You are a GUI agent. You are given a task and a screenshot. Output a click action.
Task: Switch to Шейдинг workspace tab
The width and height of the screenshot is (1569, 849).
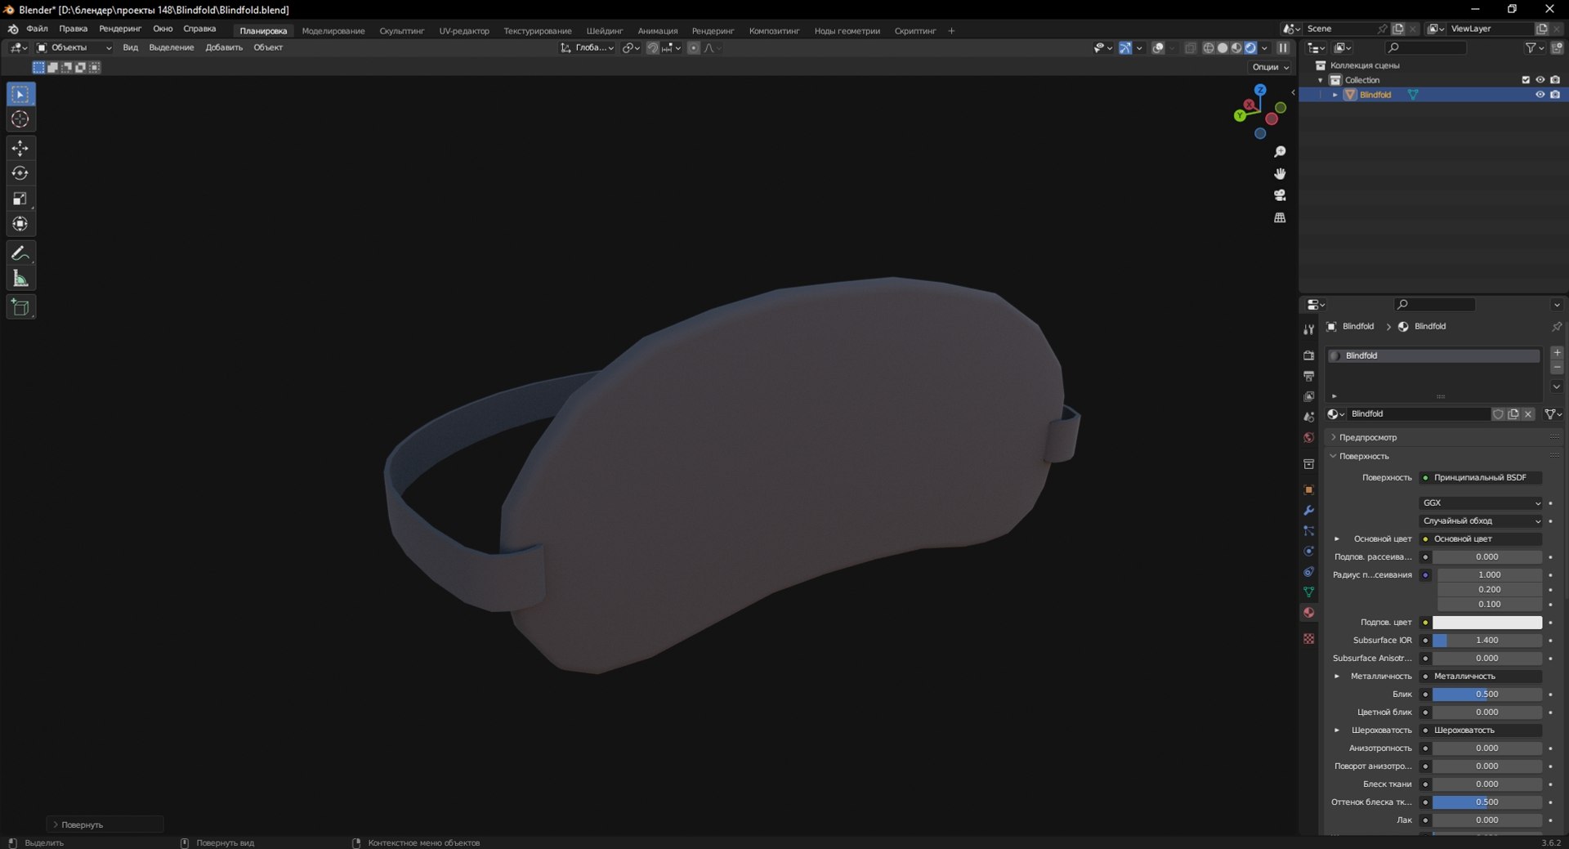(x=605, y=31)
